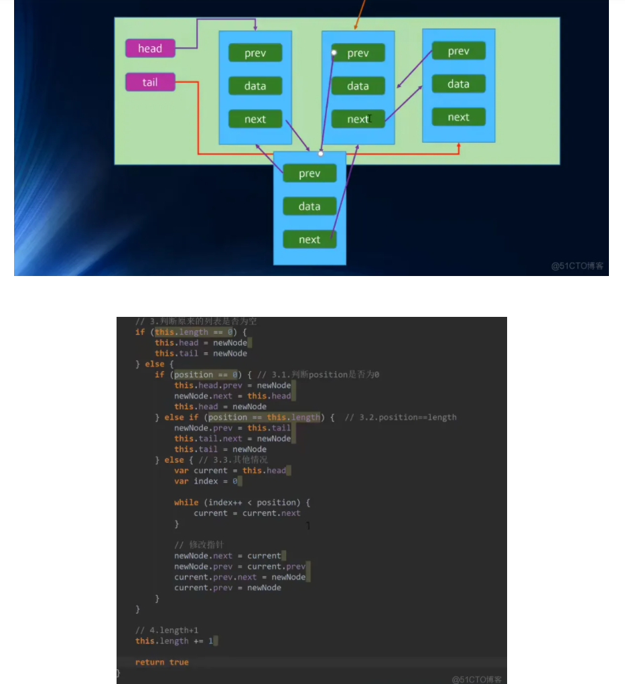Click line 'newNode.next = this.head'

232,396
